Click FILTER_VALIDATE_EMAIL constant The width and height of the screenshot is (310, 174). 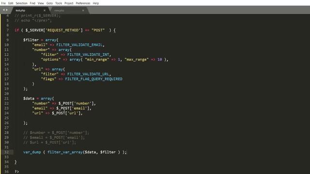[x=79, y=45]
